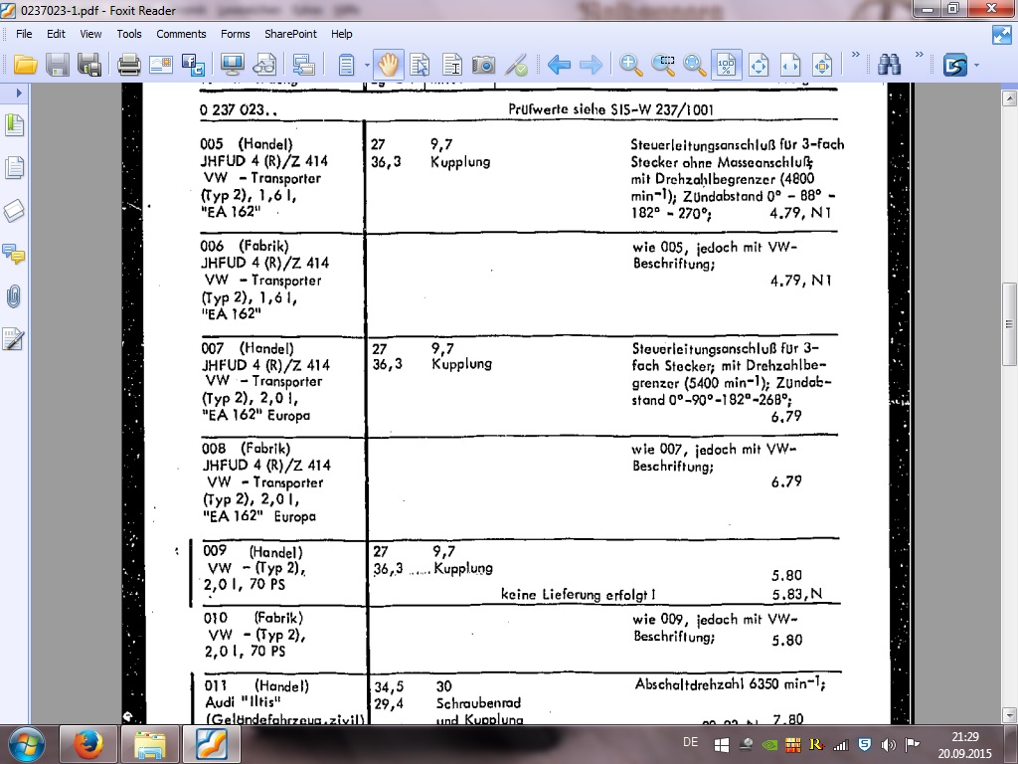
Task: Show the Attachments paperclip panel
Action: pyautogui.click(x=14, y=296)
